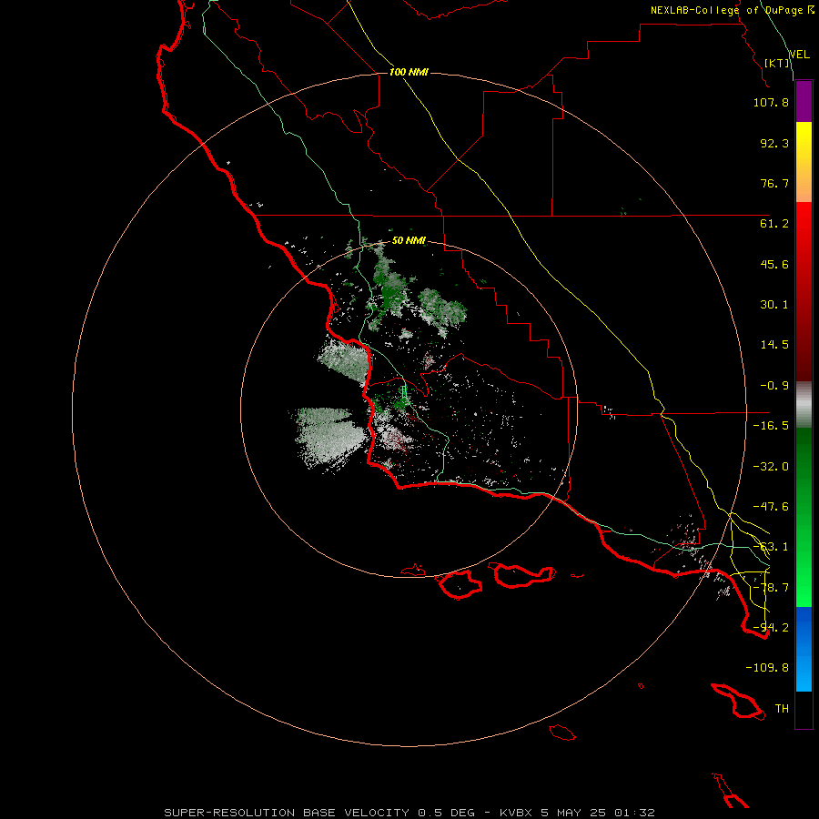The image size is (819, 819).
Task: Click the "KVBX" radar site identifier
Action: [x=517, y=813]
